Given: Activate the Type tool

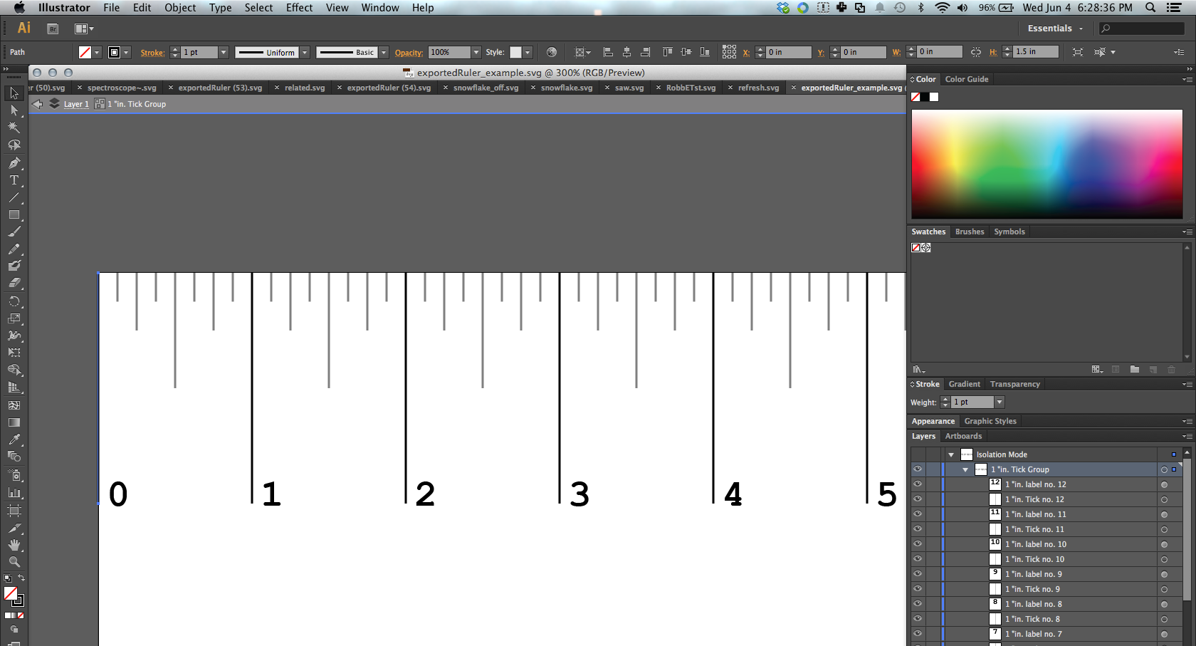Looking at the screenshot, I should click(x=14, y=180).
